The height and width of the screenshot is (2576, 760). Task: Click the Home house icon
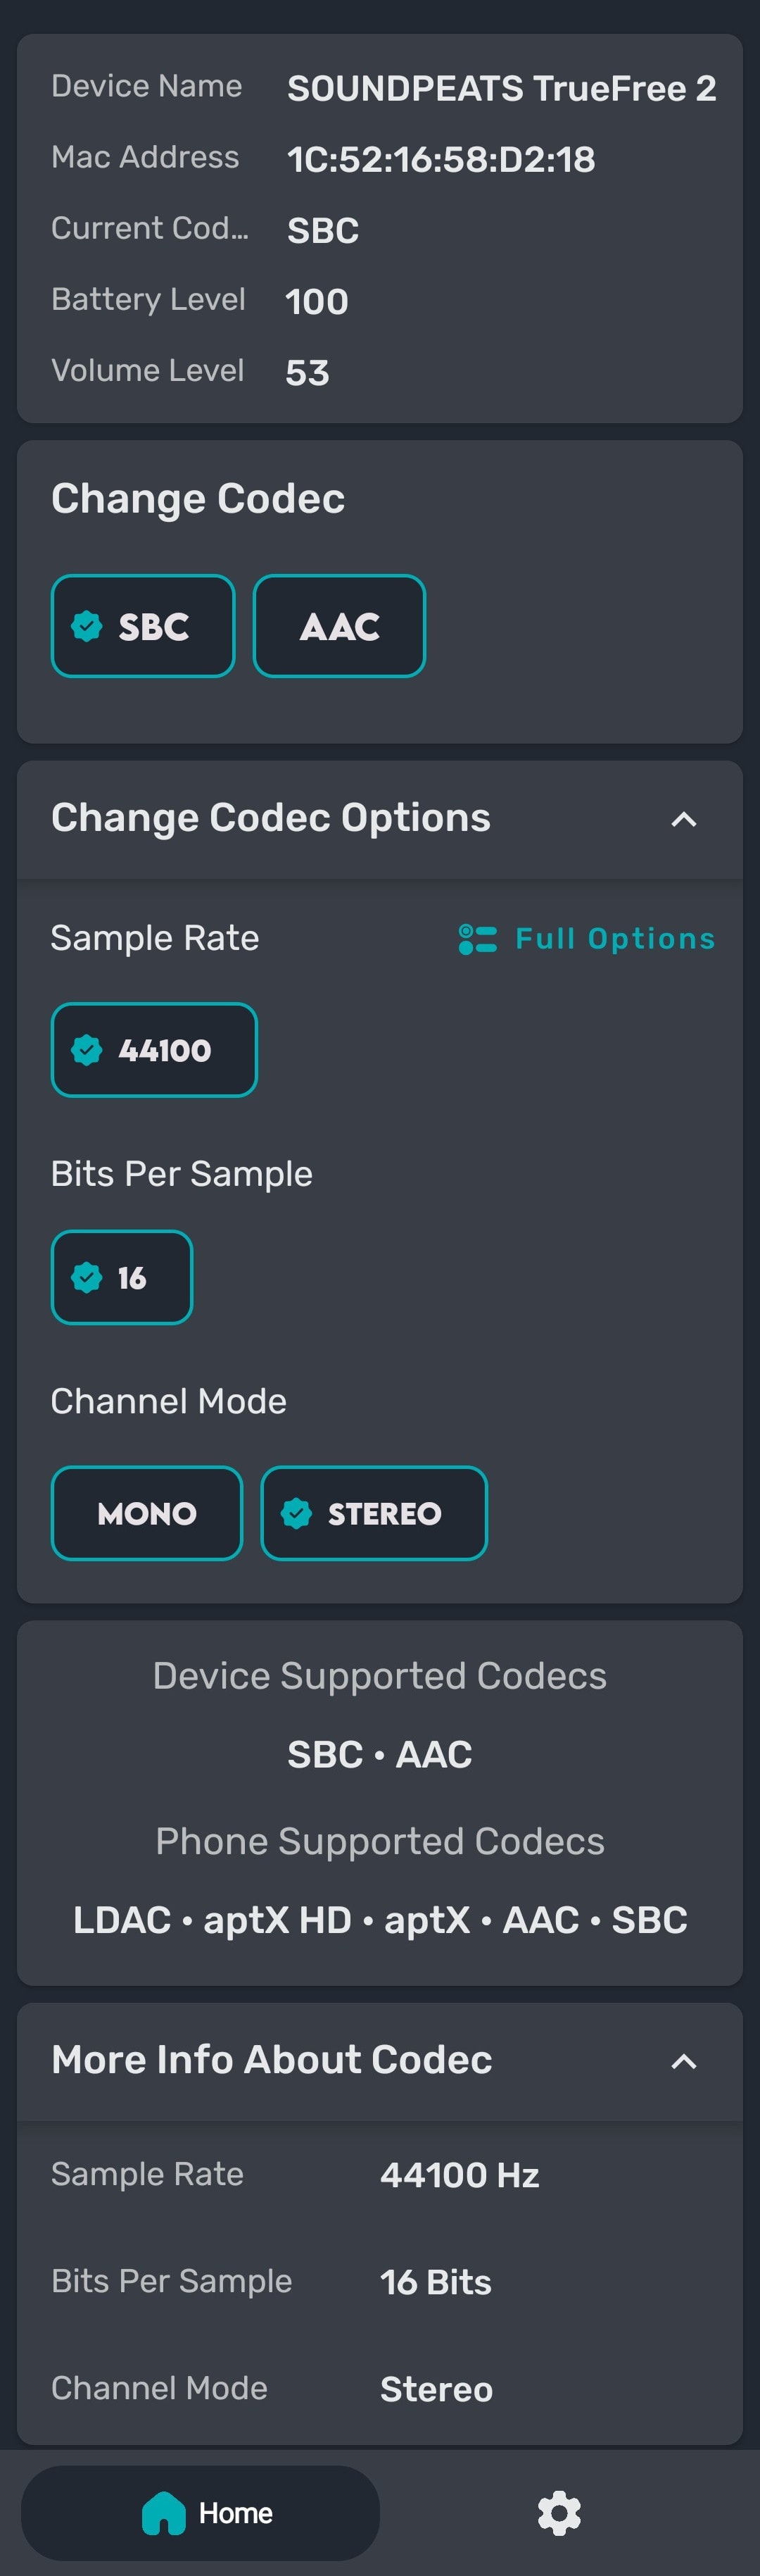pos(164,2513)
